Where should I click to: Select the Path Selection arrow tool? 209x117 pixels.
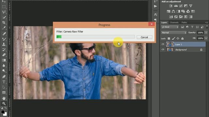pos(4,87)
